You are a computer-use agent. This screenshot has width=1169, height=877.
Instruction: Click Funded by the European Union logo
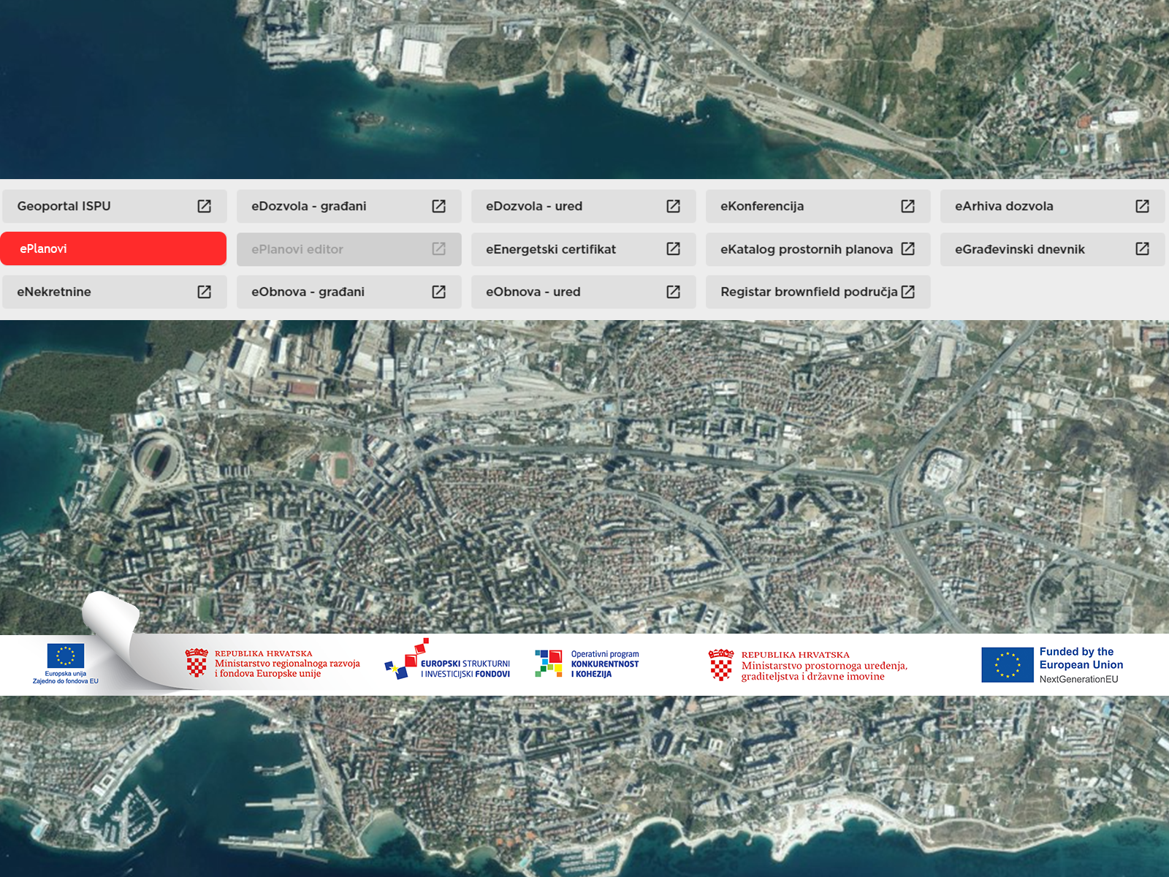click(x=1052, y=664)
